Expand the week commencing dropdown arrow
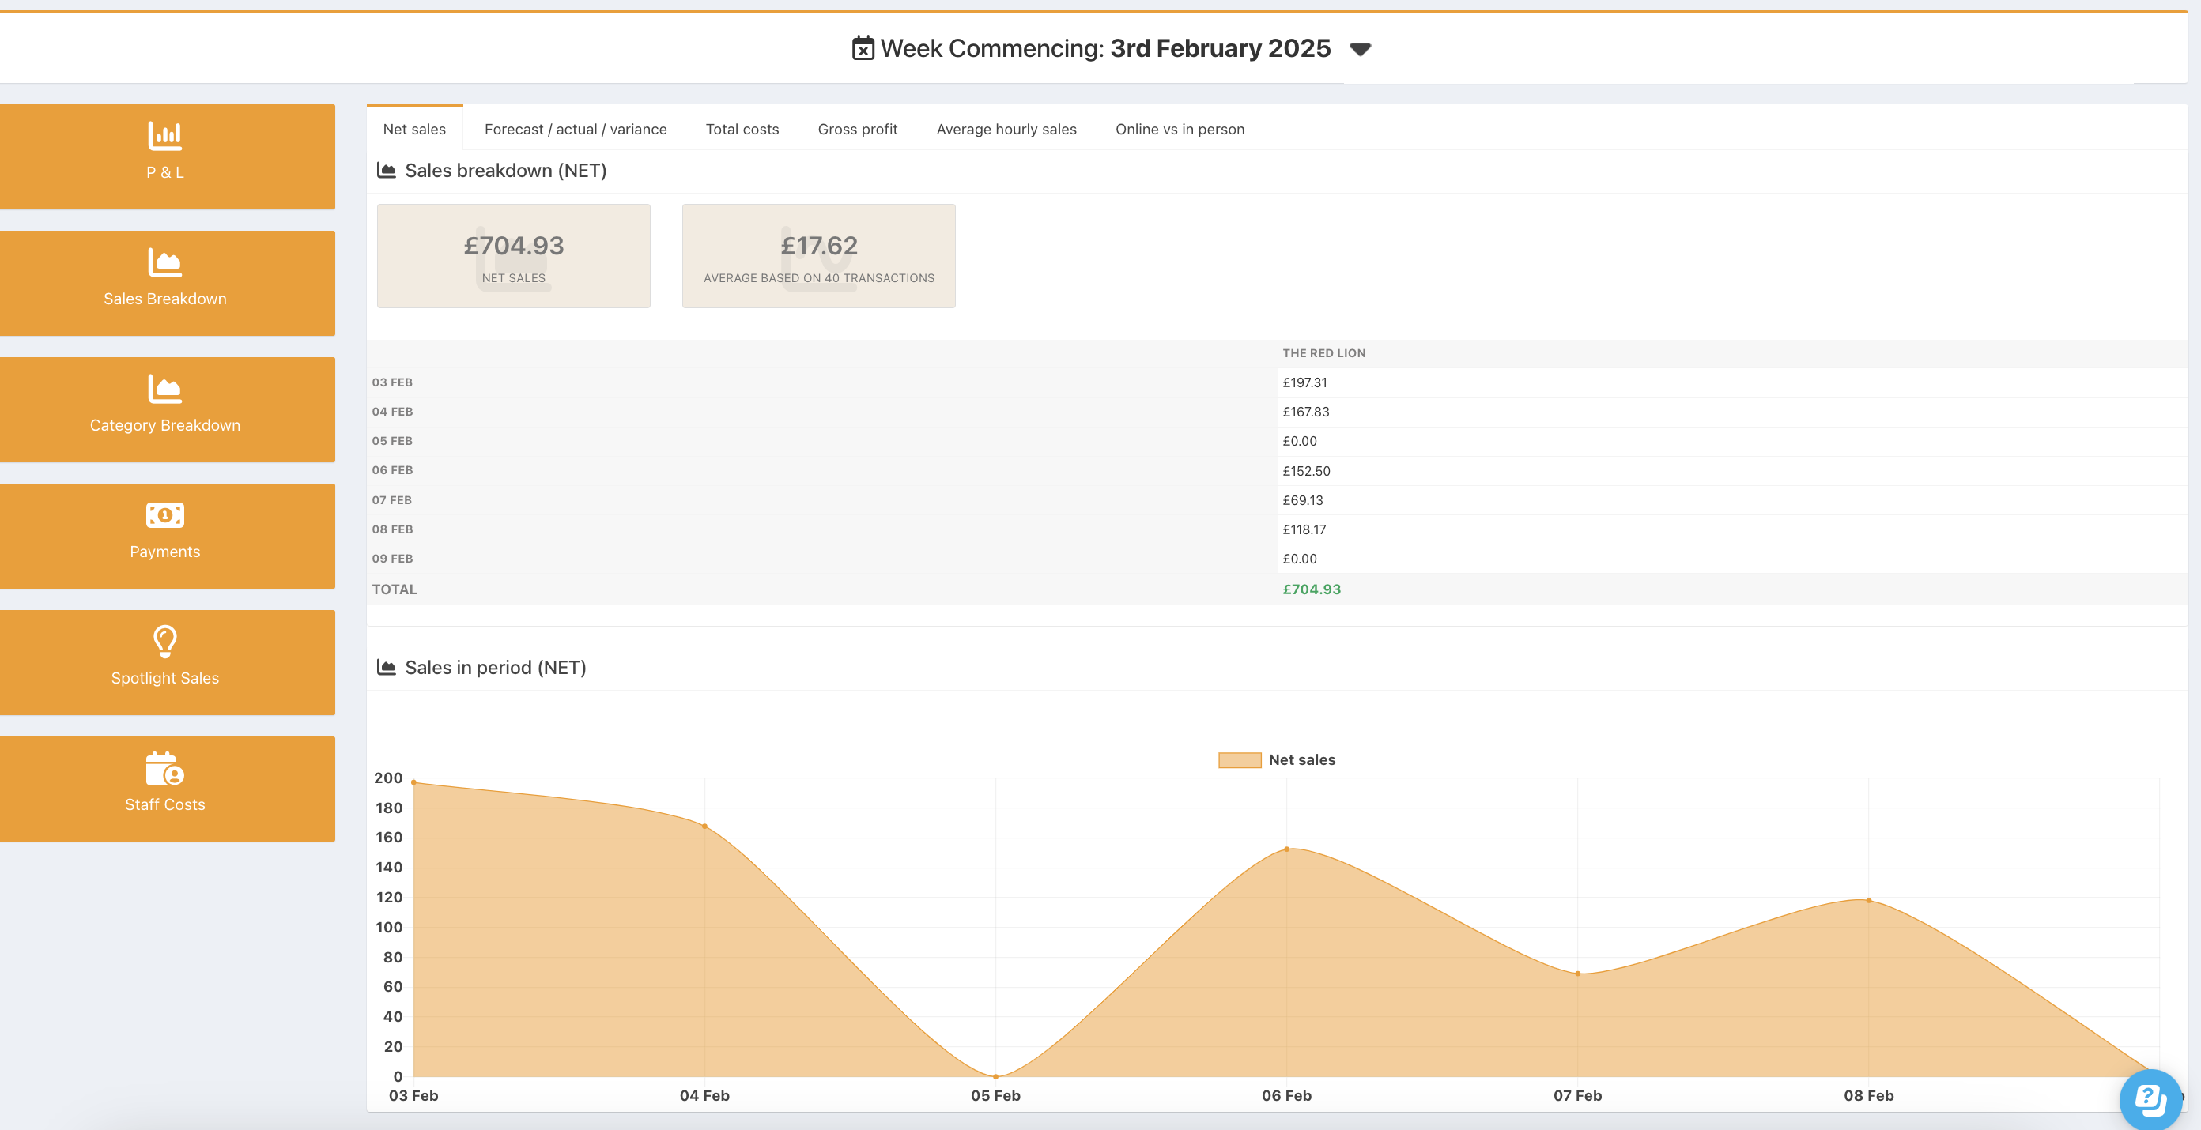The image size is (2201, 1130). (x=1361, y=50)
